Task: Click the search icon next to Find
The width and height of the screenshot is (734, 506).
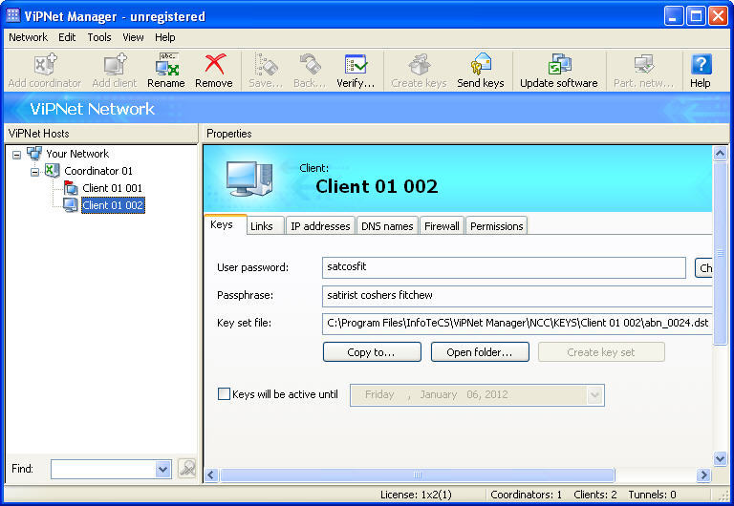Action: [x=187, y=468]
